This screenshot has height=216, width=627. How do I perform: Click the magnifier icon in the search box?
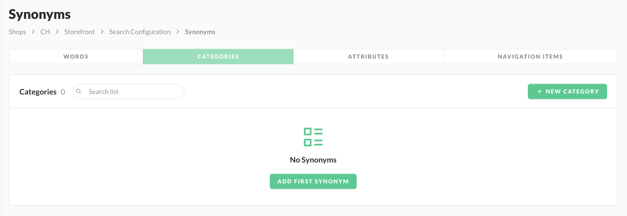click(x=79, y=91)
